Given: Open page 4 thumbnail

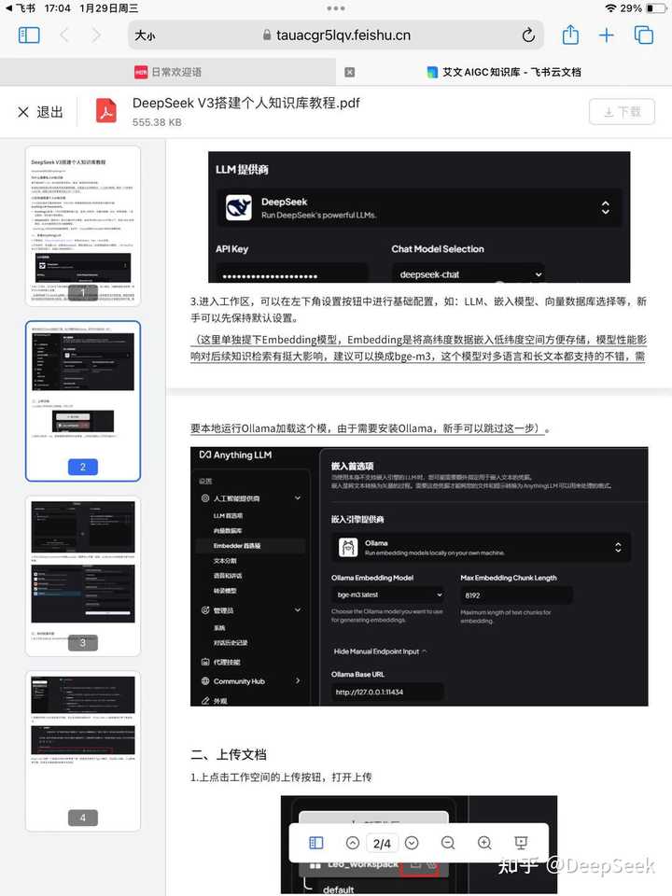Looking at the screenshot, I should [83, 750].
